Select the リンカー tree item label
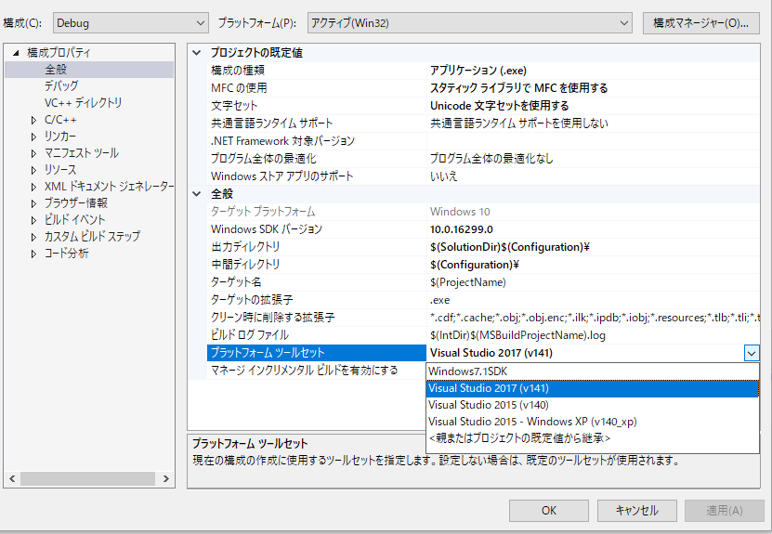This screenshot has width=772, height=534. coord(60,137)
